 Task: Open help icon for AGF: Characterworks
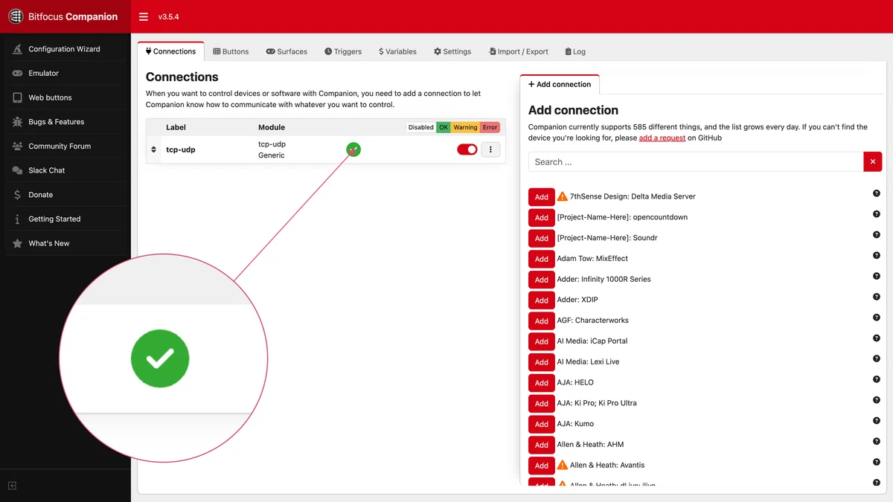point(877,318)
